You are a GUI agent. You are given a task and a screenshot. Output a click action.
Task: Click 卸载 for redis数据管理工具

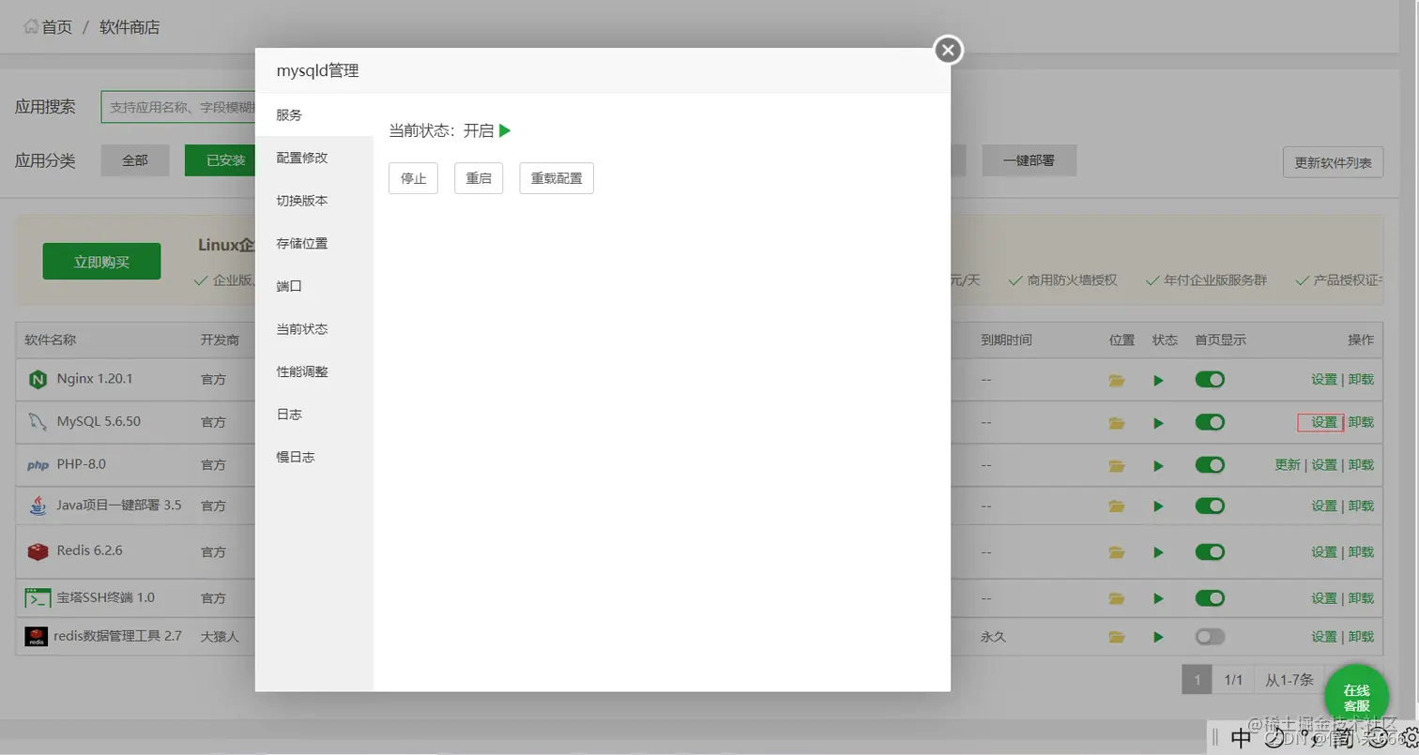[x=1361, y=637]
